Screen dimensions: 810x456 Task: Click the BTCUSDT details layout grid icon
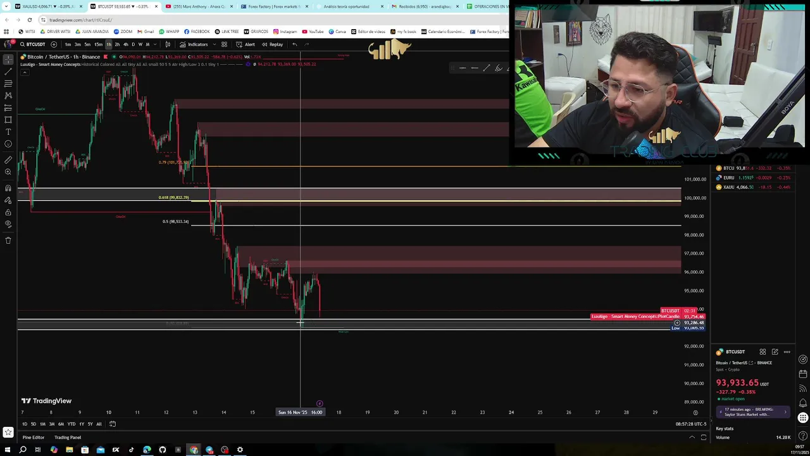tap(763, 352)
